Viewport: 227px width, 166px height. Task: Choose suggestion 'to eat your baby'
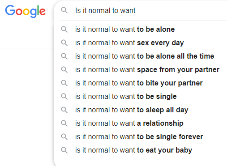click(141, 150)
